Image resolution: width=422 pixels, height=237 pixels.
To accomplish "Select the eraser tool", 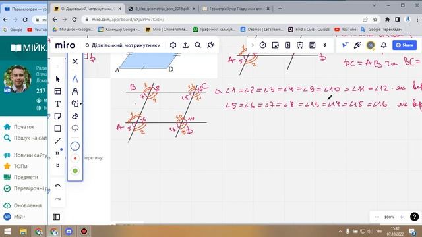I will click(75, 116).
